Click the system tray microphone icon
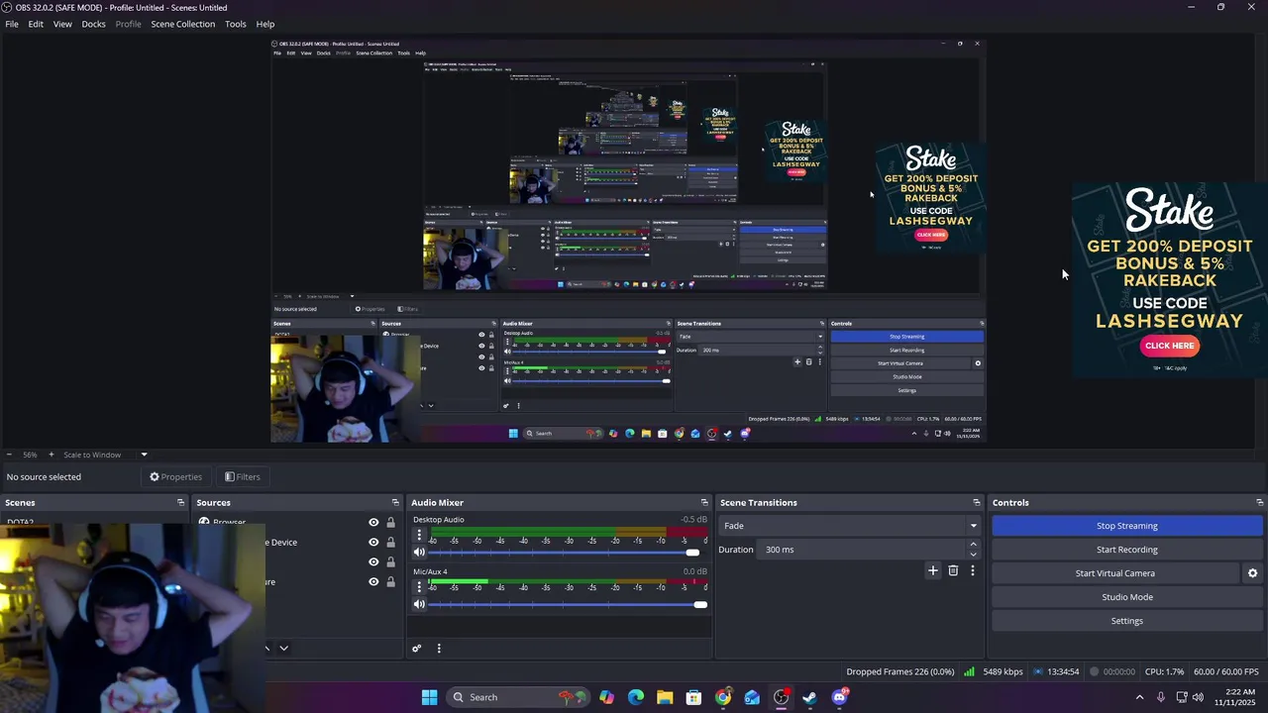Viewport: 1268px width, 713px height. pyautogui.click(x=1160, y=697)
